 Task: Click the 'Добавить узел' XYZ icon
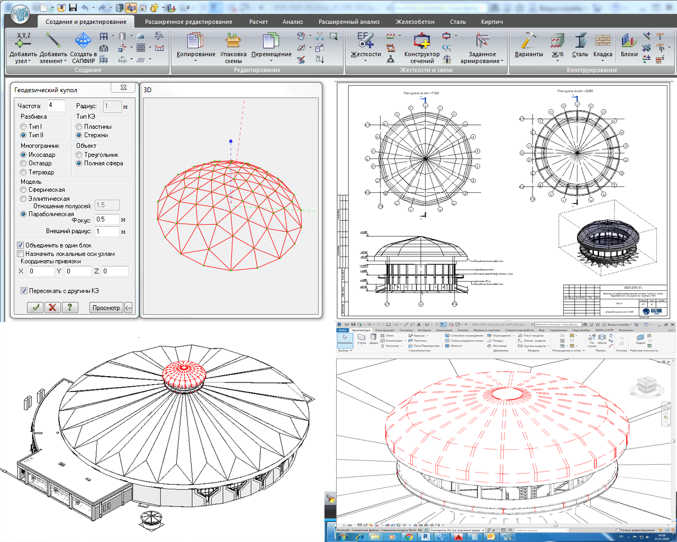(x=23, y=41)
